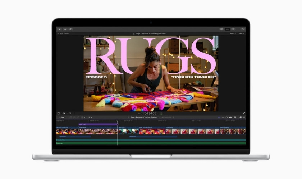Open the timeline Index panel
Screen dimensions: 302x179
(61, 117)
